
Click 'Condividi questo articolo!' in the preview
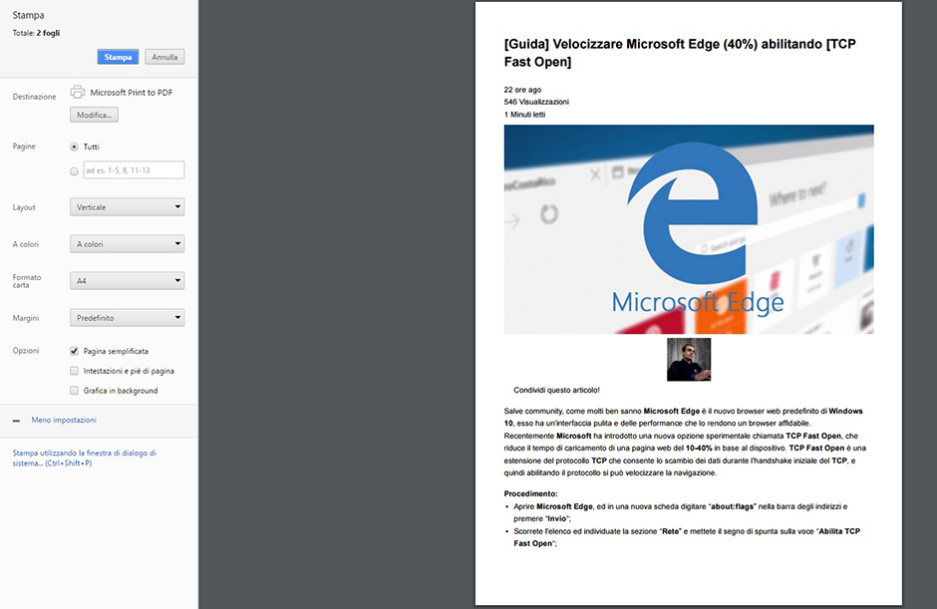click(556, 390)
